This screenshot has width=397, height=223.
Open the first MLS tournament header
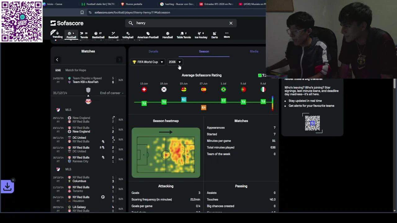coord(88,110)
